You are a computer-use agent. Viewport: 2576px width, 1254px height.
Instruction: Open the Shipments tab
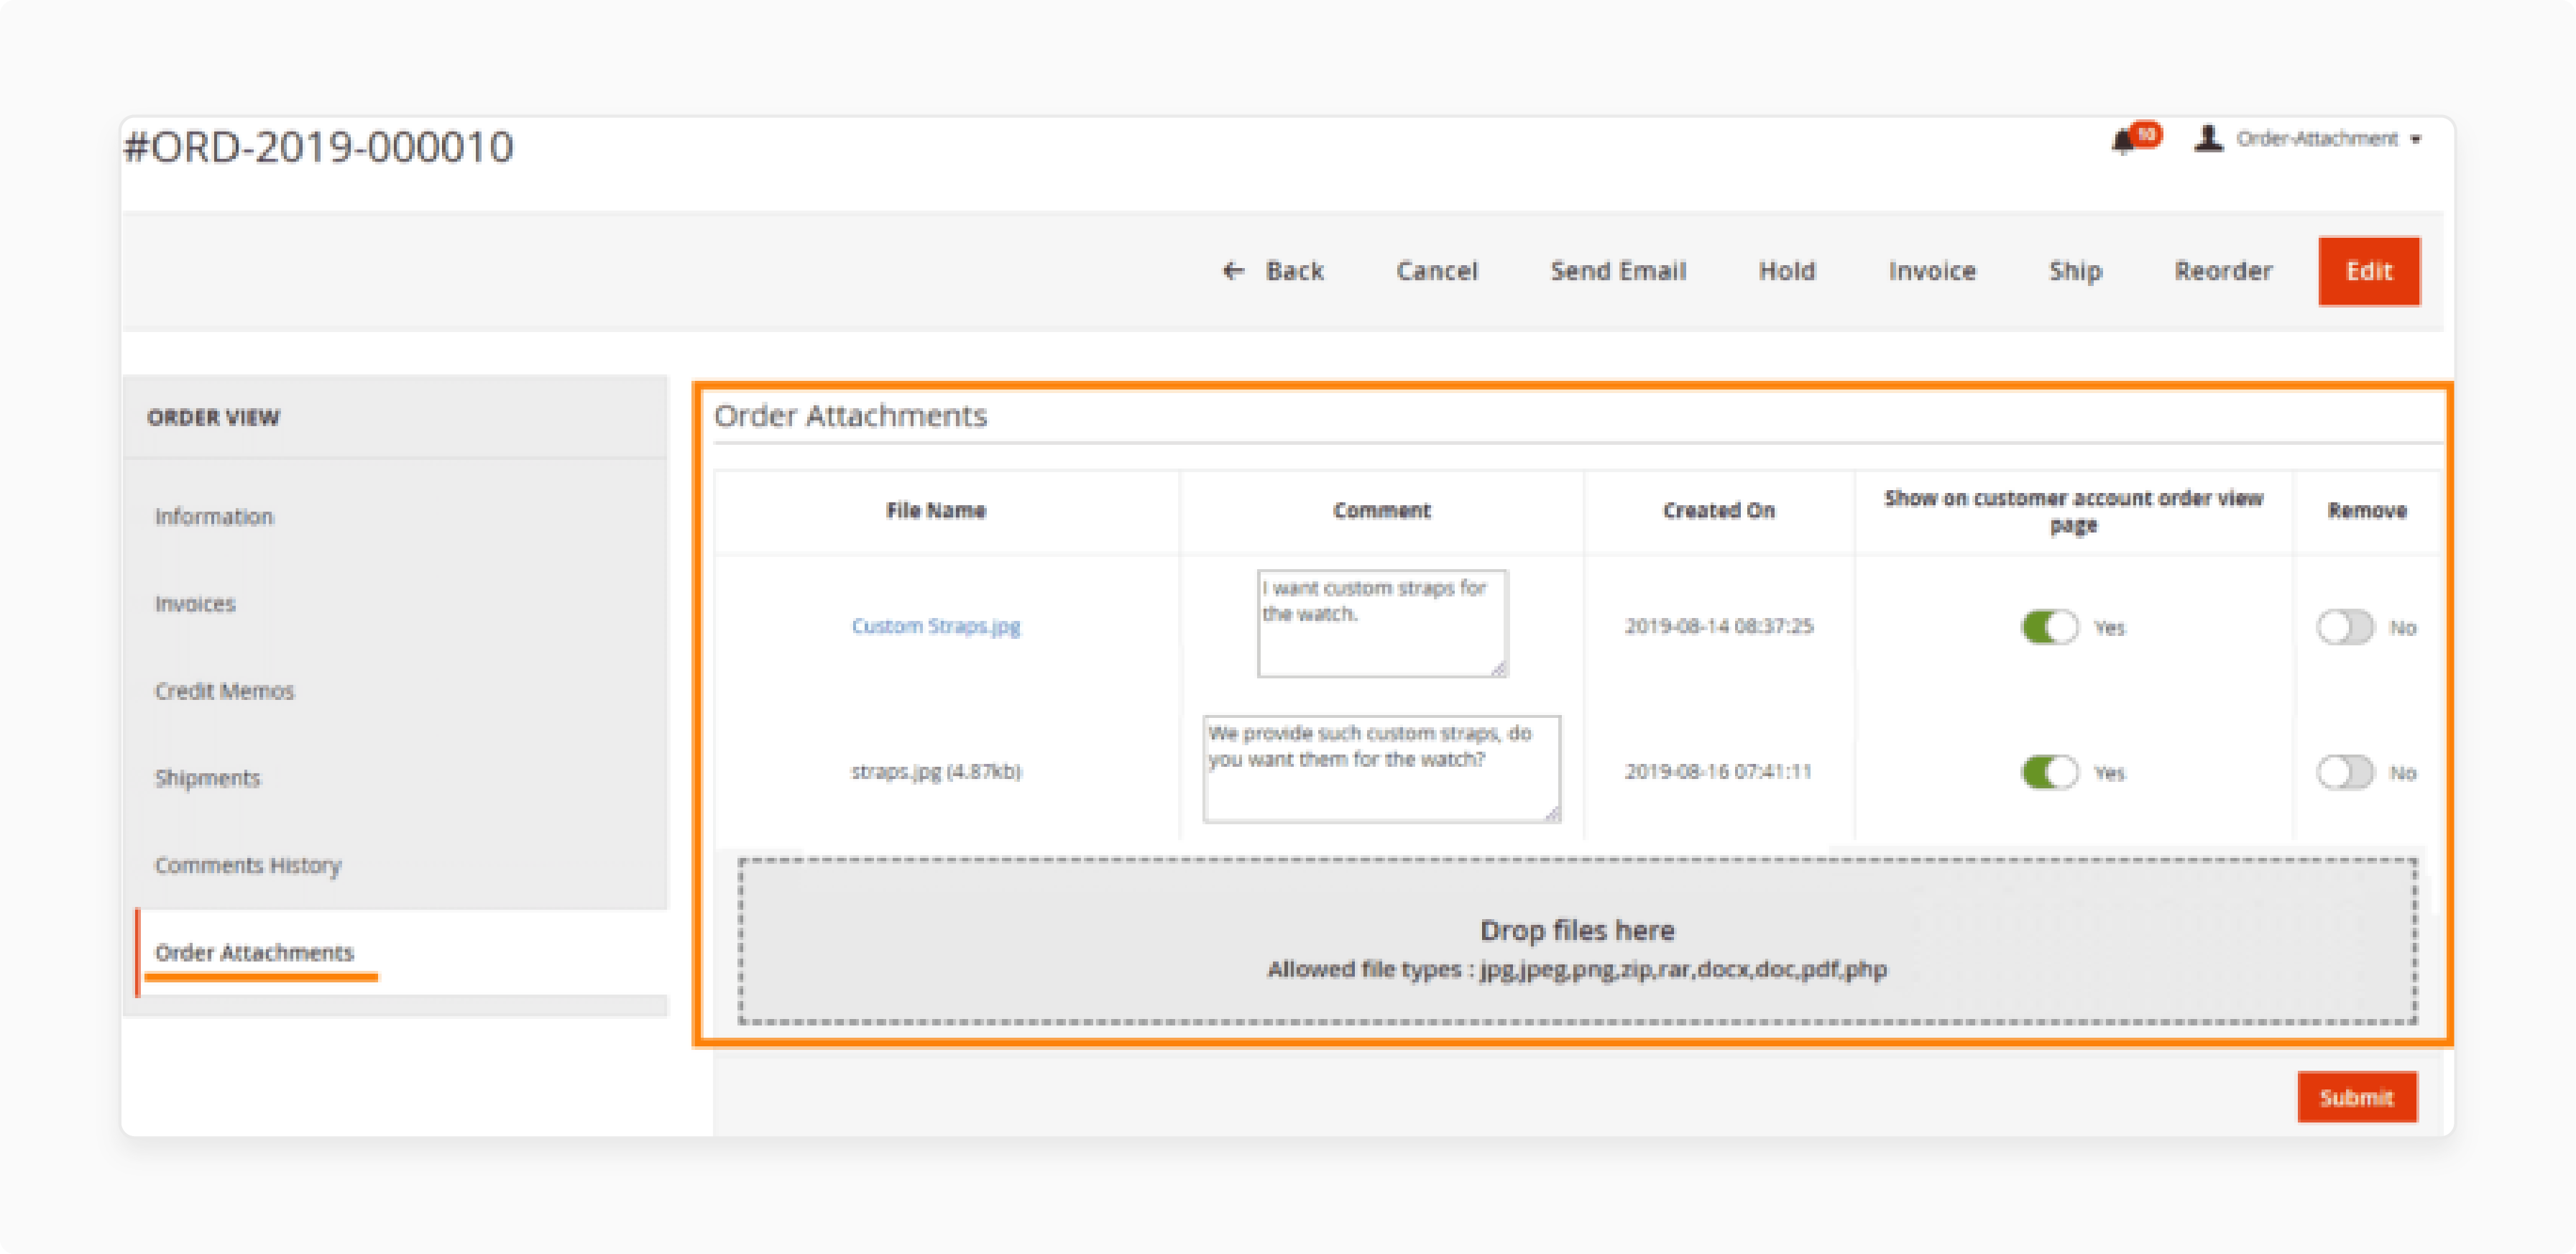[x=207, y=778]
